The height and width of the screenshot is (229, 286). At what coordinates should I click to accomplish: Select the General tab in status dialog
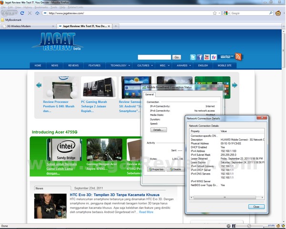pos(149,94)
